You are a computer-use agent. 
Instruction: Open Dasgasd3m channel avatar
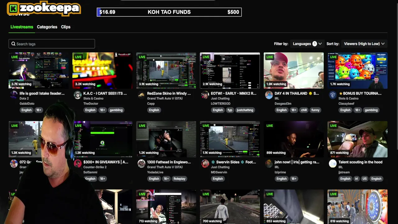[x=269, y=95]
